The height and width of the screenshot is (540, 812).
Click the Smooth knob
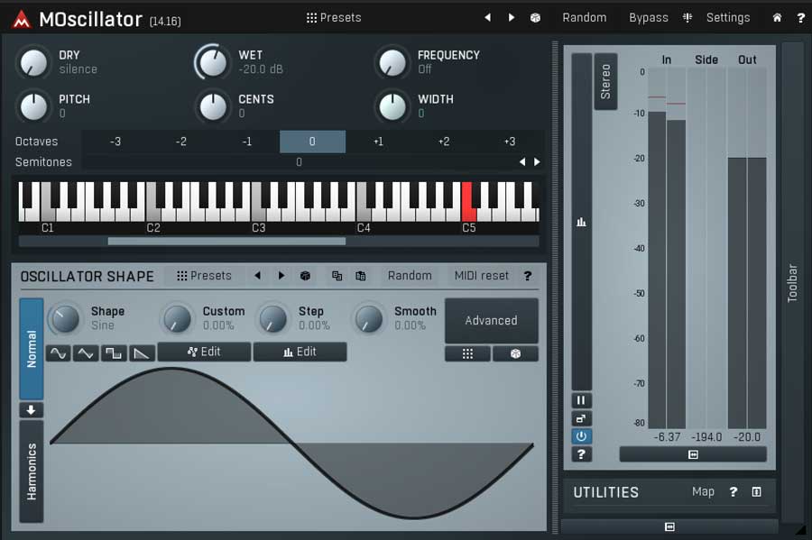pos(369,317)
